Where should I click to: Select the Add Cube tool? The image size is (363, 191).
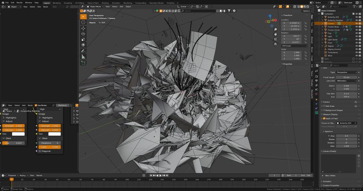click(x=83, y=63)
